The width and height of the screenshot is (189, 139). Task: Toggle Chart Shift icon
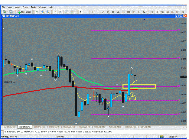pos(60,12)
